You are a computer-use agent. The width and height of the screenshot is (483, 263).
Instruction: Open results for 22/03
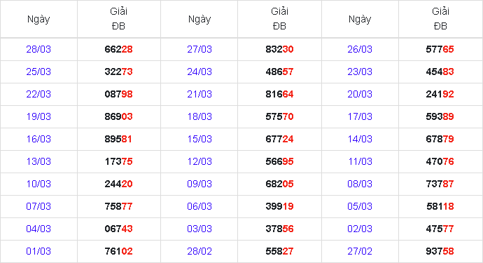[38, 94]
